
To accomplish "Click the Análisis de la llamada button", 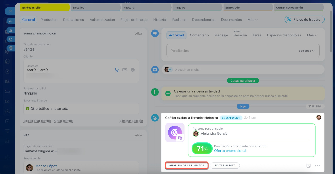I will click(x=187, y=165).
